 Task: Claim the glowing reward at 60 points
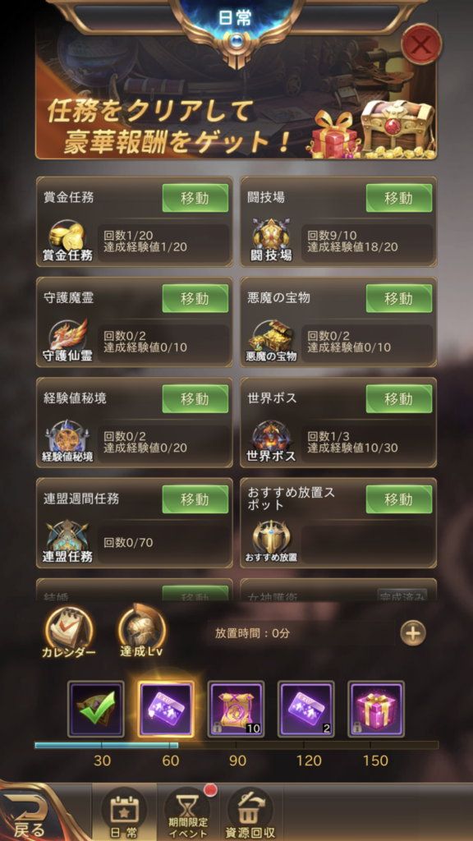tap(166, 709)
